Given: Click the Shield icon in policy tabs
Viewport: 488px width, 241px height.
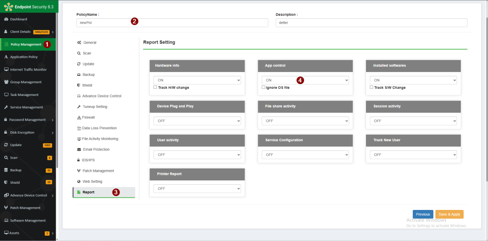Looking at the screenshot, I should pos(78,85).
